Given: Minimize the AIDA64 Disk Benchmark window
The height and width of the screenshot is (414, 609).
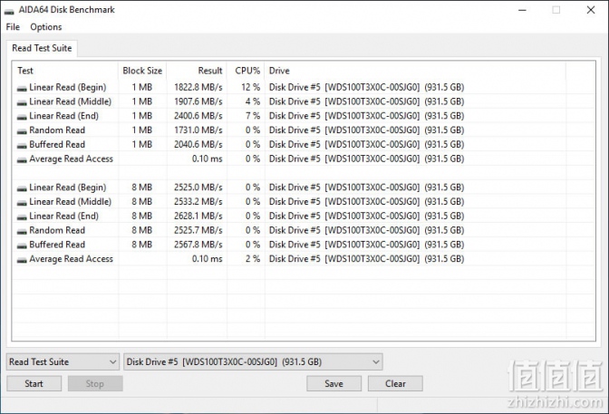Looking at the screenshot, I should pos(522,10).
